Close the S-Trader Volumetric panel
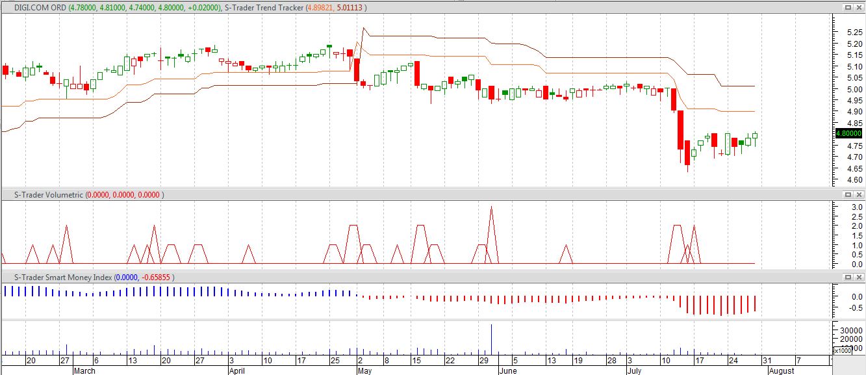This screenshot has height=375, width=866. click(x=858, y=194)
